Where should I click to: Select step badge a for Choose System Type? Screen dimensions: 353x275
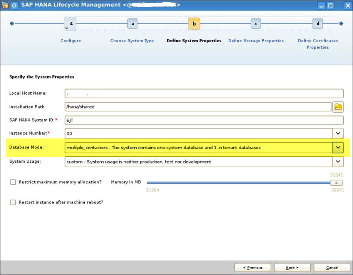pos(132,23)
